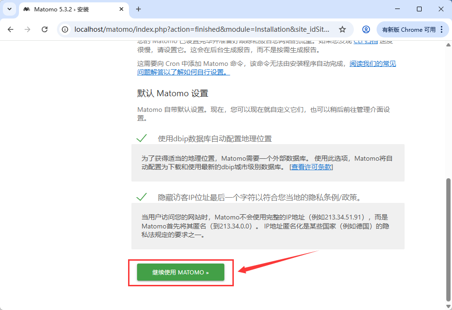Click the Matomo favicon on the tab
This screenshot has width=452, height=310.
click(27, 9)
